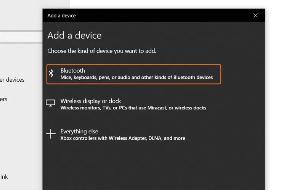The width and height of the screenshot is (305, 190).
Task: Click the Xbox controllers and DLNA description
Action: click(122, 138)
